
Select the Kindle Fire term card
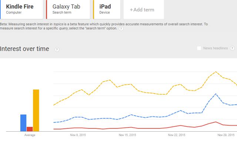pos(21,9)
